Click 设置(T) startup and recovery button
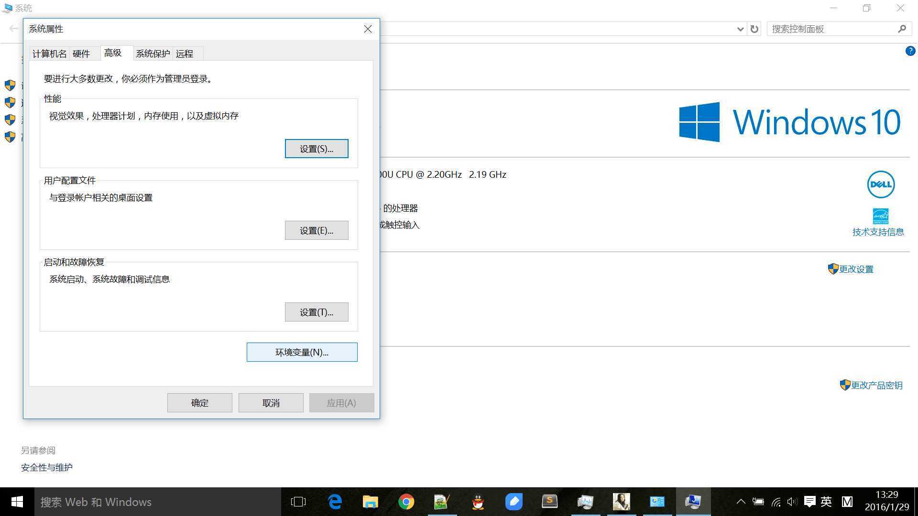The width and height of the screenshot is (918, 516). click(x=317, y=312)
